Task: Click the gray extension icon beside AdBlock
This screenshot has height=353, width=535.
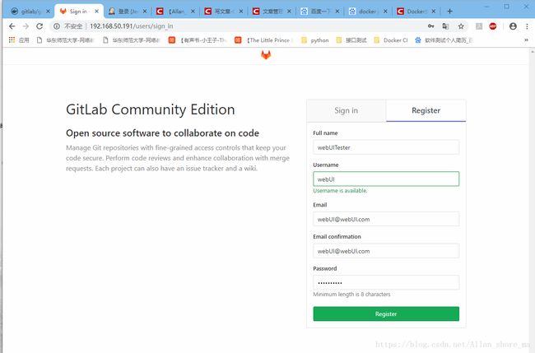Action: coord(479,26)
